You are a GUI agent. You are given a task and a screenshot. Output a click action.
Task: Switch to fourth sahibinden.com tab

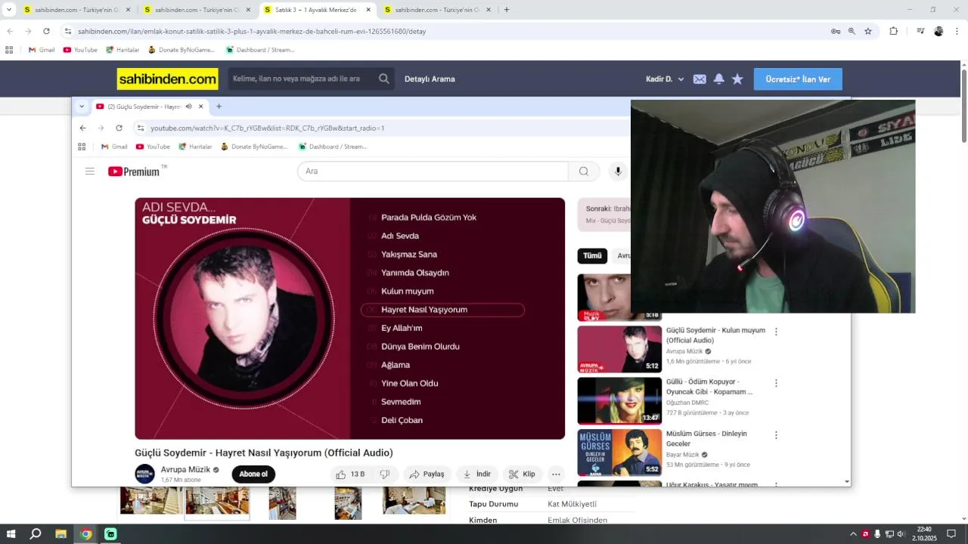438,10
